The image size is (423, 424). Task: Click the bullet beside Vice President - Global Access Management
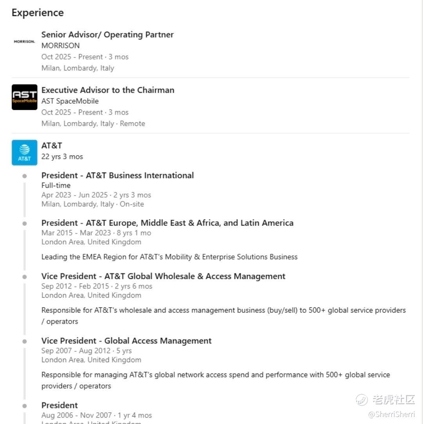tap(25, 341)
